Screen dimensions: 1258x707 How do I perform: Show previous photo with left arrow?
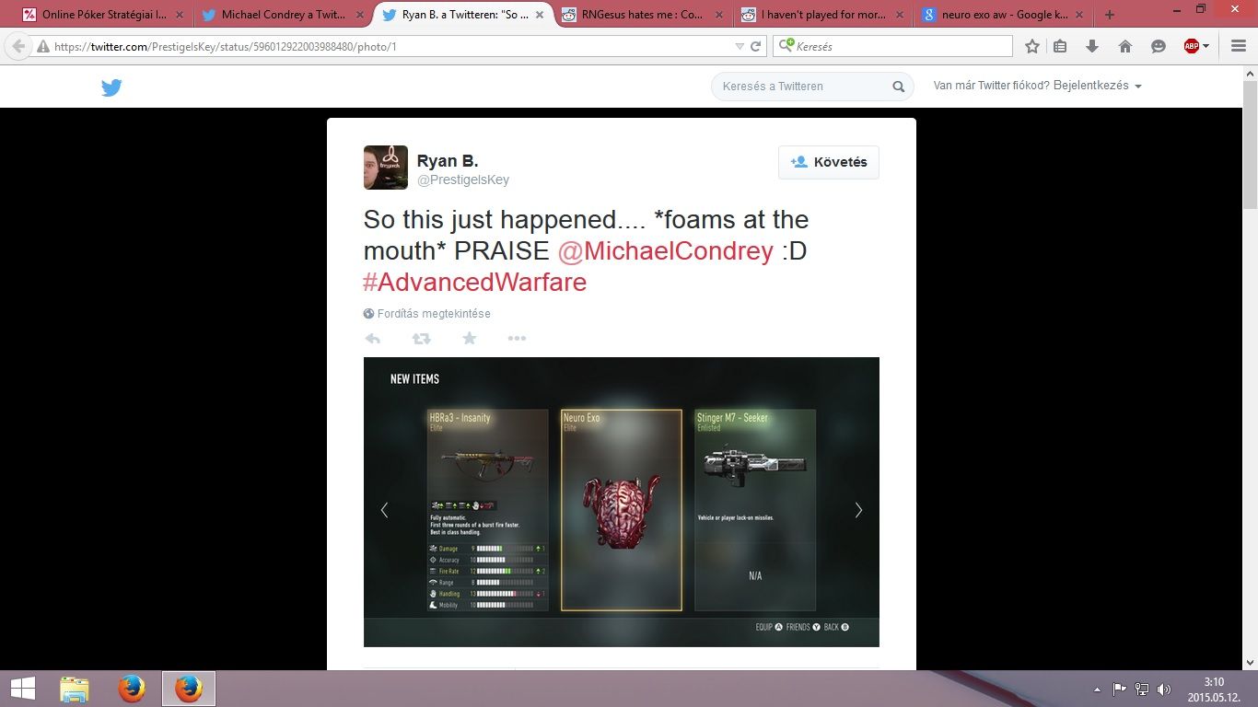coord(384,510)
